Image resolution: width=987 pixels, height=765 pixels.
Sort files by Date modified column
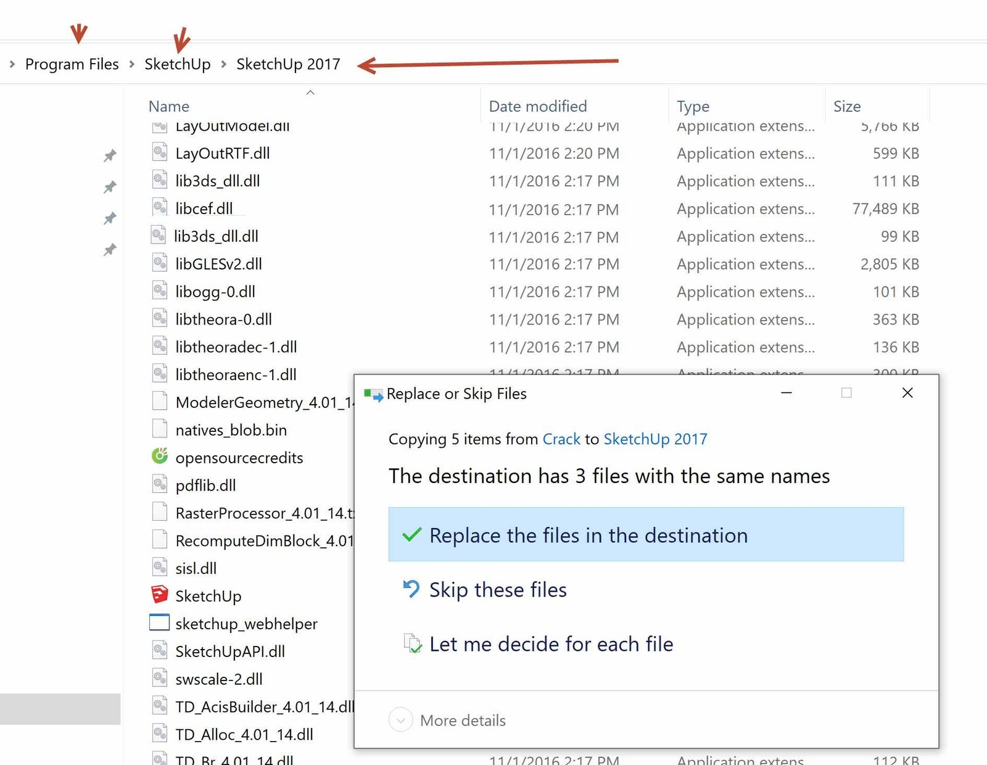(x=538, y=106)
